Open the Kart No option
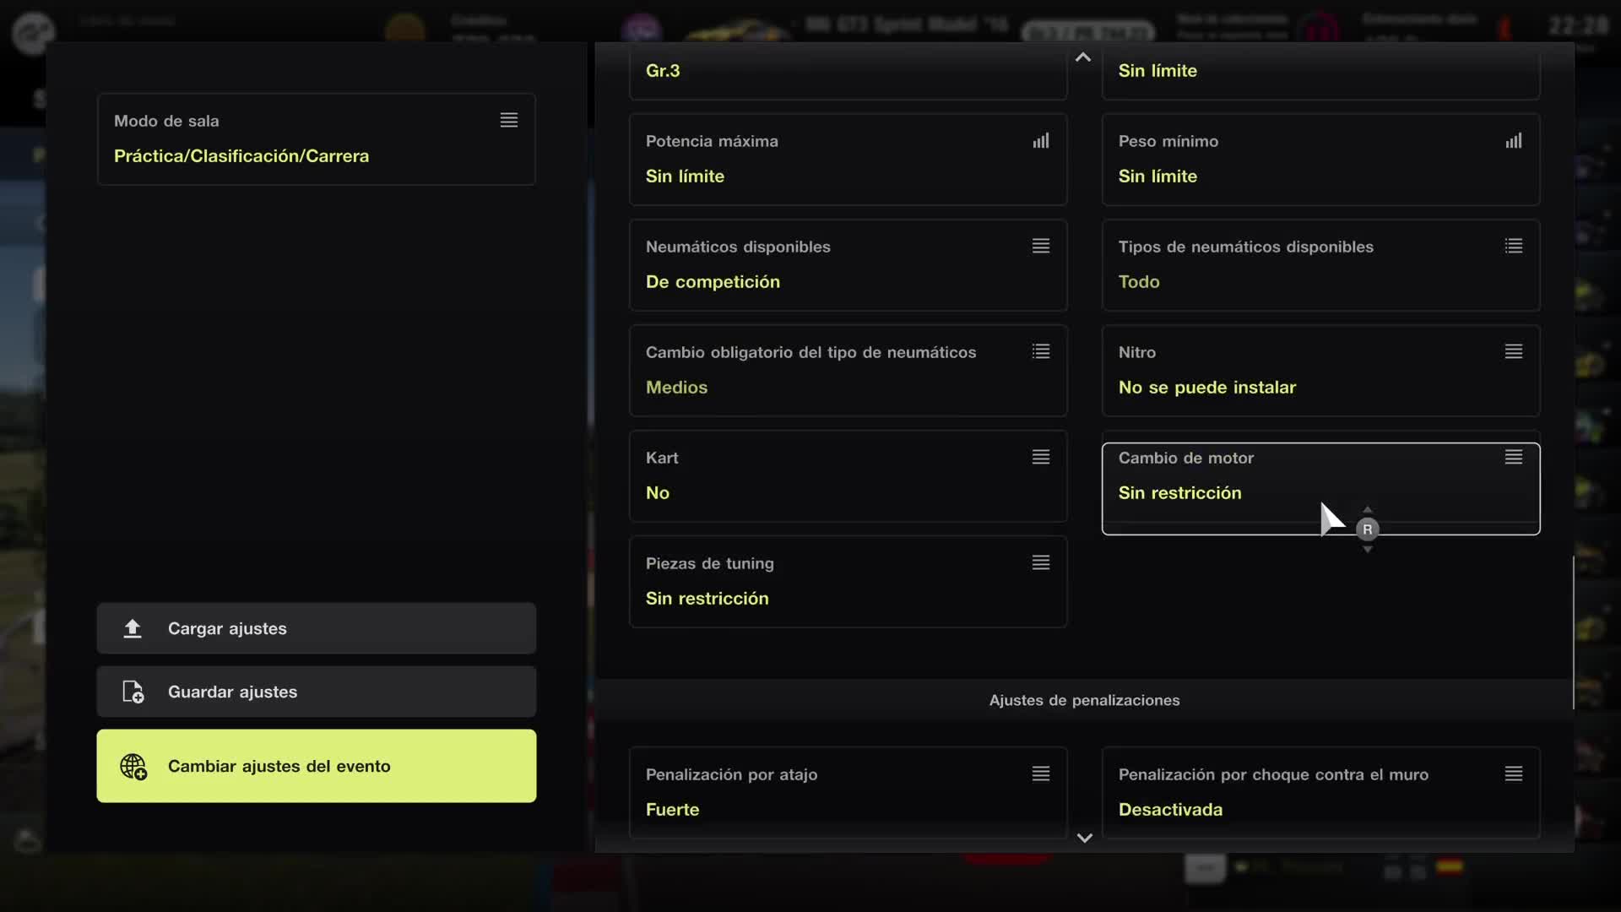Image resolution: width=1621 pixels, height=912 pixels. click(848, 476)
